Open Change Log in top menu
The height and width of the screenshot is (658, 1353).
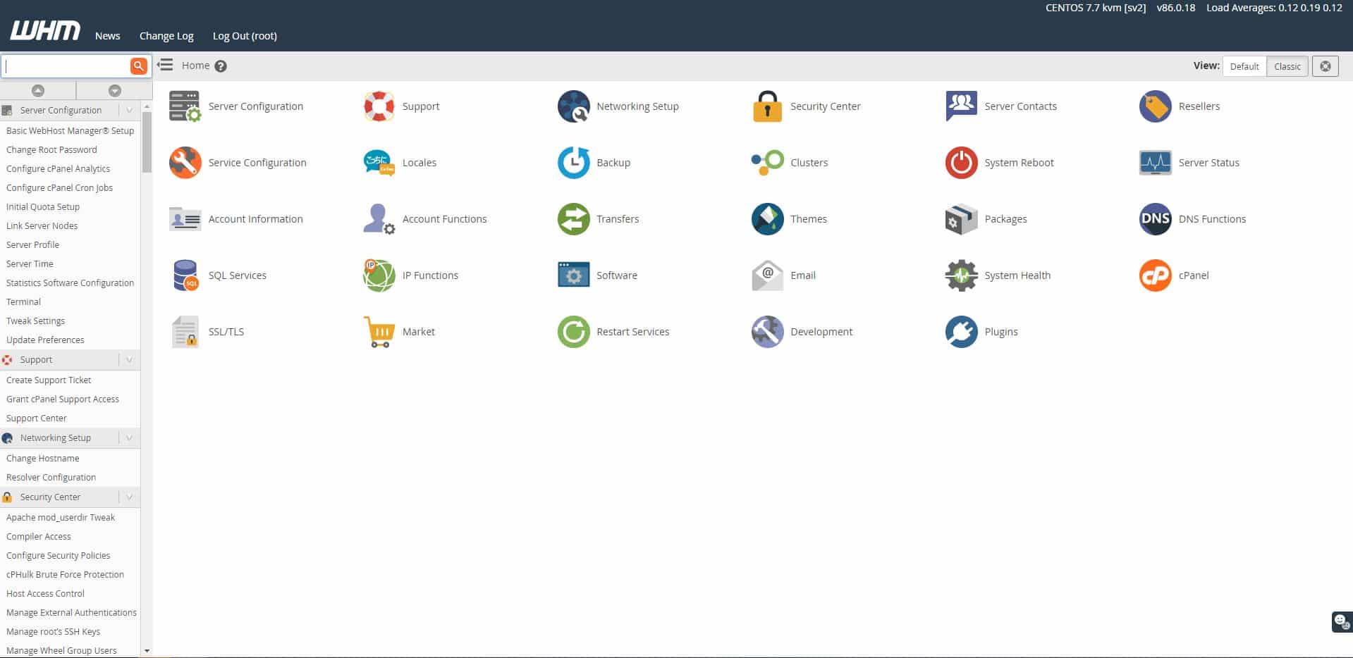166,36
